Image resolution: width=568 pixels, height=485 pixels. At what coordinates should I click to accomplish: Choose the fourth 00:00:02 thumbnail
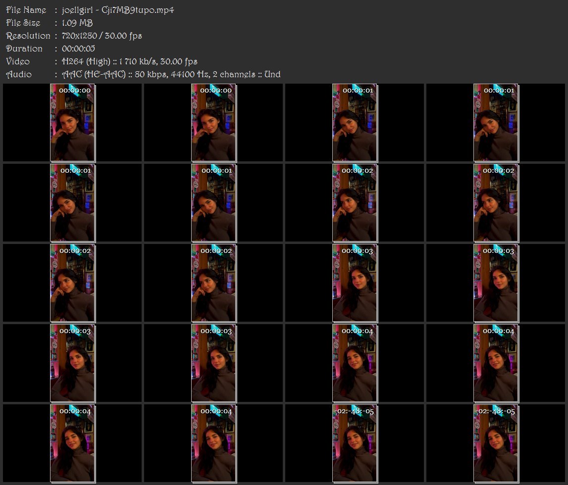click(214, 283)
